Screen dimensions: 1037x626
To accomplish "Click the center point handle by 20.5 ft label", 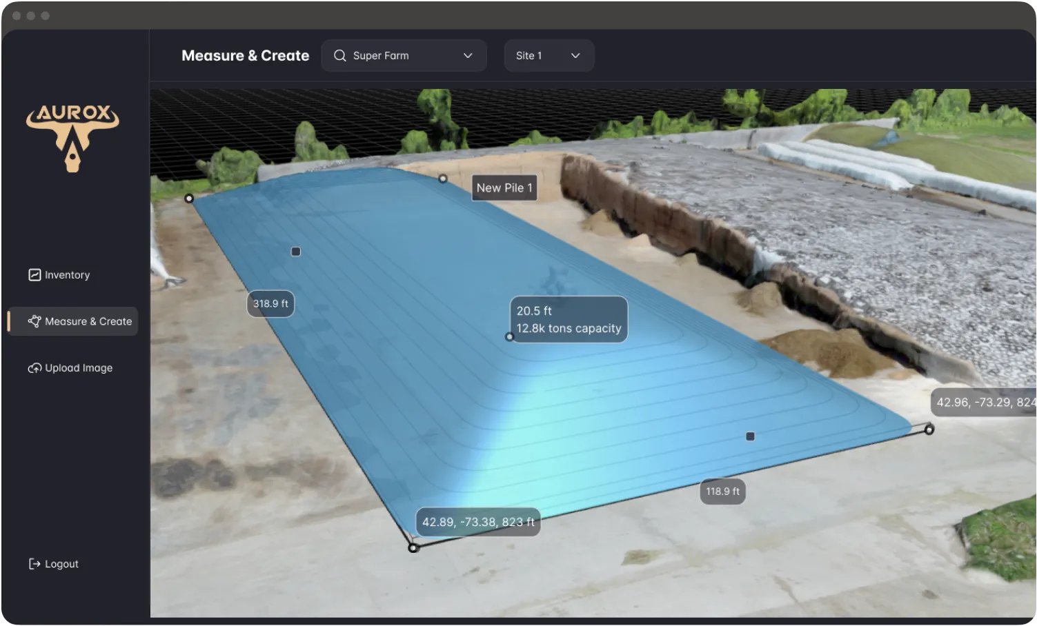I will pyautogui.click(x=510, y=337).
